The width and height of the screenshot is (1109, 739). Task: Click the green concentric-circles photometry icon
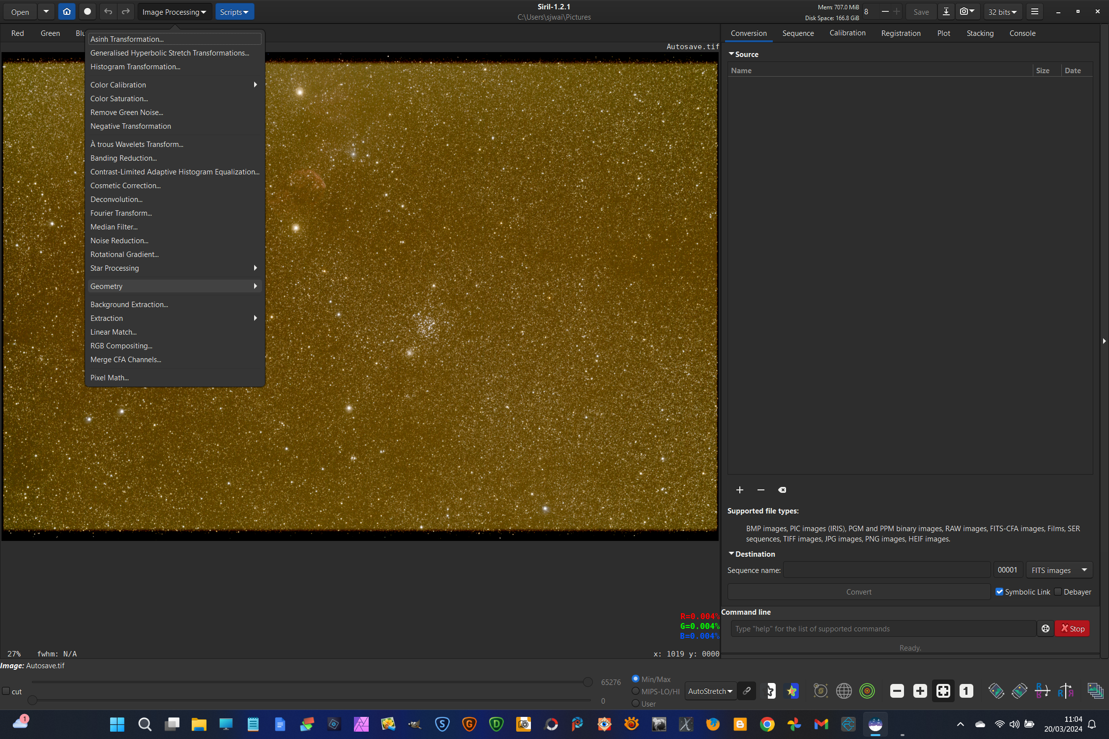pyautogui.click(x=867, y=691)
